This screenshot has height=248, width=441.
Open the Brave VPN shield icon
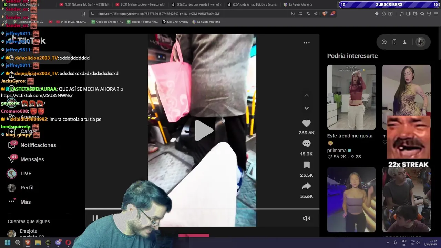pyautogui.click(x=429, y=14)
